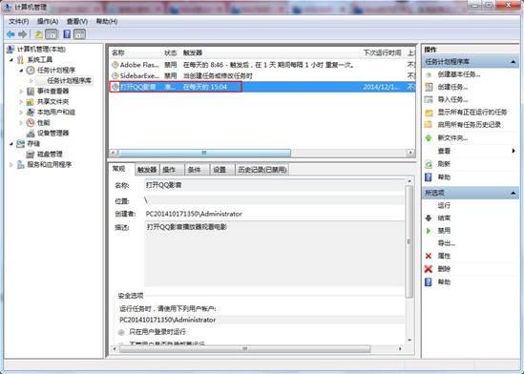Screen dimensions: 524x374
Task: Click the green 新文件夹 icon
Action: 429,138
